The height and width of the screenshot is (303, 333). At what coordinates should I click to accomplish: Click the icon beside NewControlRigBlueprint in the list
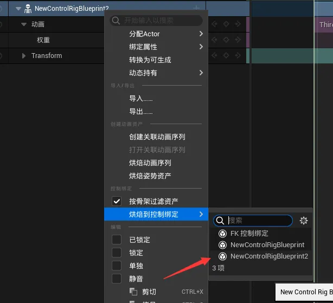tap(222, 245)
